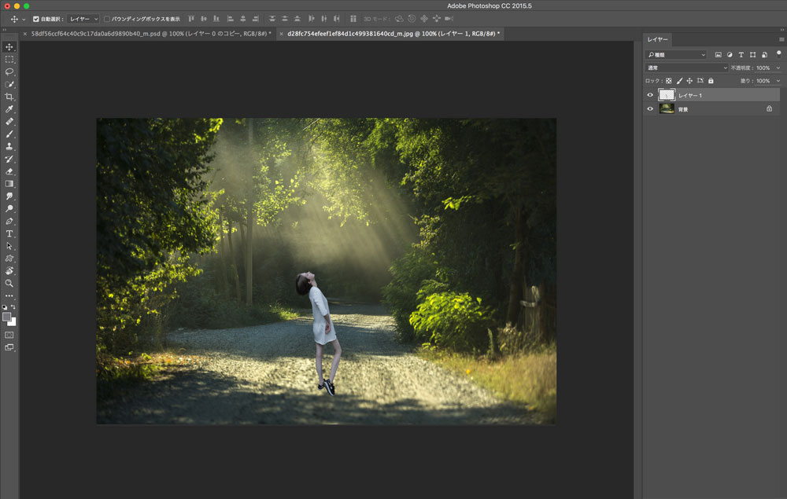Toggle the layer filtering on/off switch
The width and height of the screenshot is (787, 499).
pos(779,53)
